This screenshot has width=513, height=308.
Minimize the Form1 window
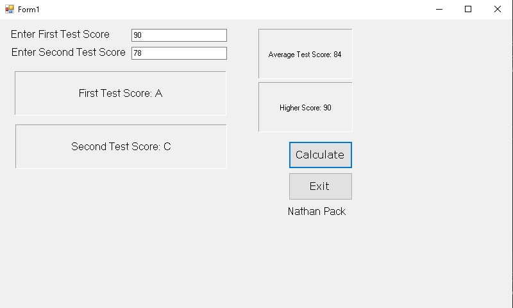(x=440, y=9)
